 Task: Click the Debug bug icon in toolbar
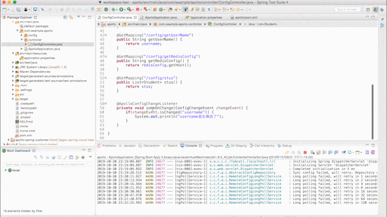point(114,10)
